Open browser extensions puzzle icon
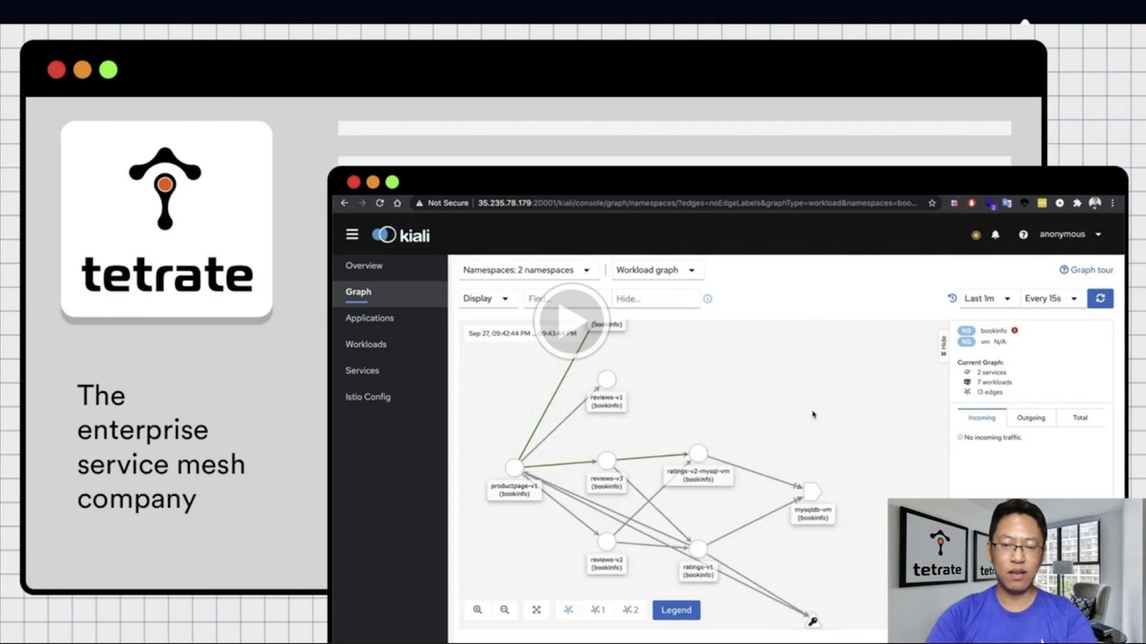 coord(1077,203)
